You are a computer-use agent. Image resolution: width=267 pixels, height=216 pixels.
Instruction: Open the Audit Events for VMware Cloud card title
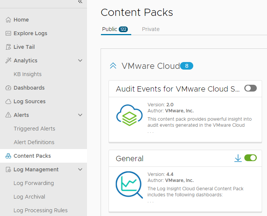178,89
